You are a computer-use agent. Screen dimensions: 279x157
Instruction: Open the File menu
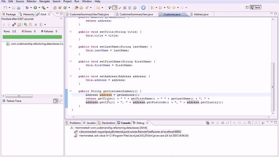click(x=3, y=1)
